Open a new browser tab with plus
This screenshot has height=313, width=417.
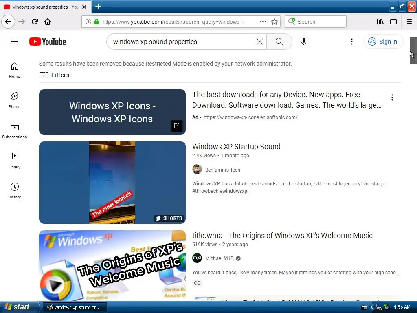[x=98, y=7]
